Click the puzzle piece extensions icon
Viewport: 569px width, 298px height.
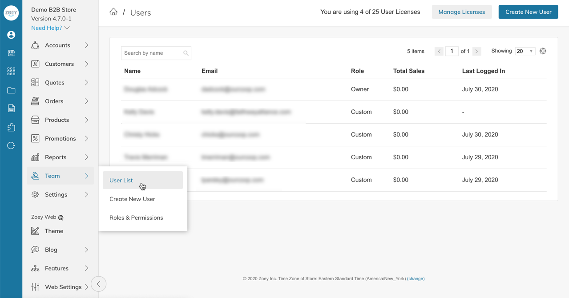pos(11,127)
